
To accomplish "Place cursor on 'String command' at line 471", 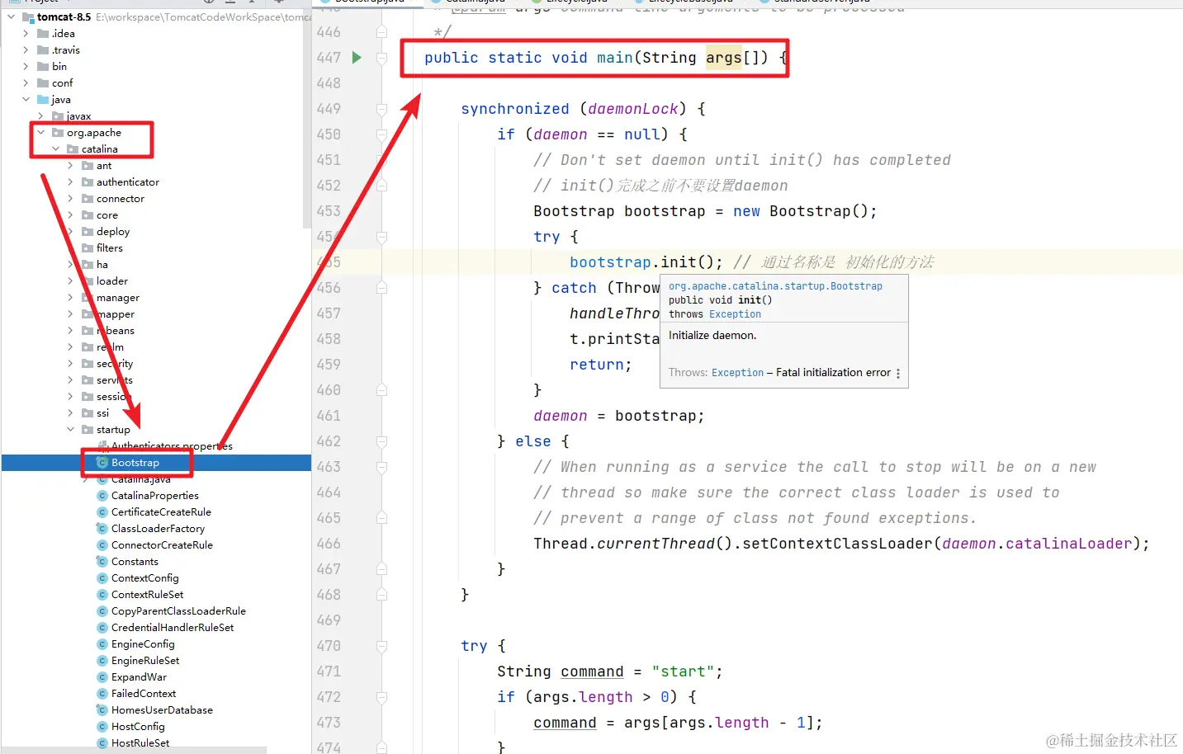I will click(561, 672).
